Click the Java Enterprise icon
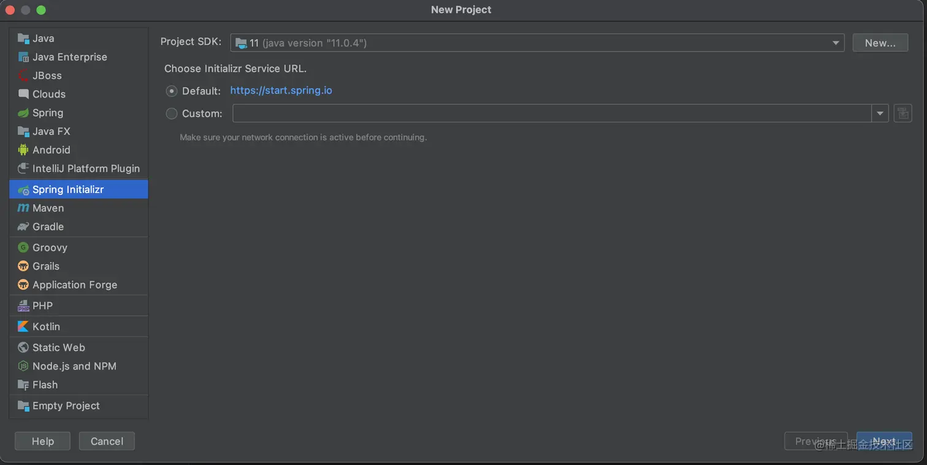 tap(23, 57)
